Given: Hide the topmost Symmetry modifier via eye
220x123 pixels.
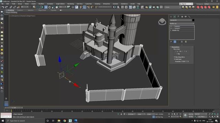Looking at the screenshot, I should coord(171,26).
